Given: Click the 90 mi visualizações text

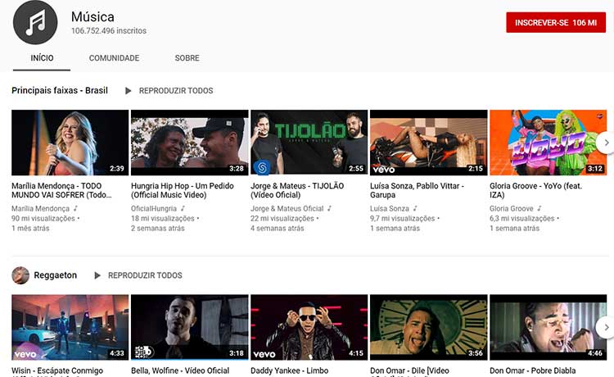Looking at the screenshot, I should pyautogui.click(x=43, y=218).
